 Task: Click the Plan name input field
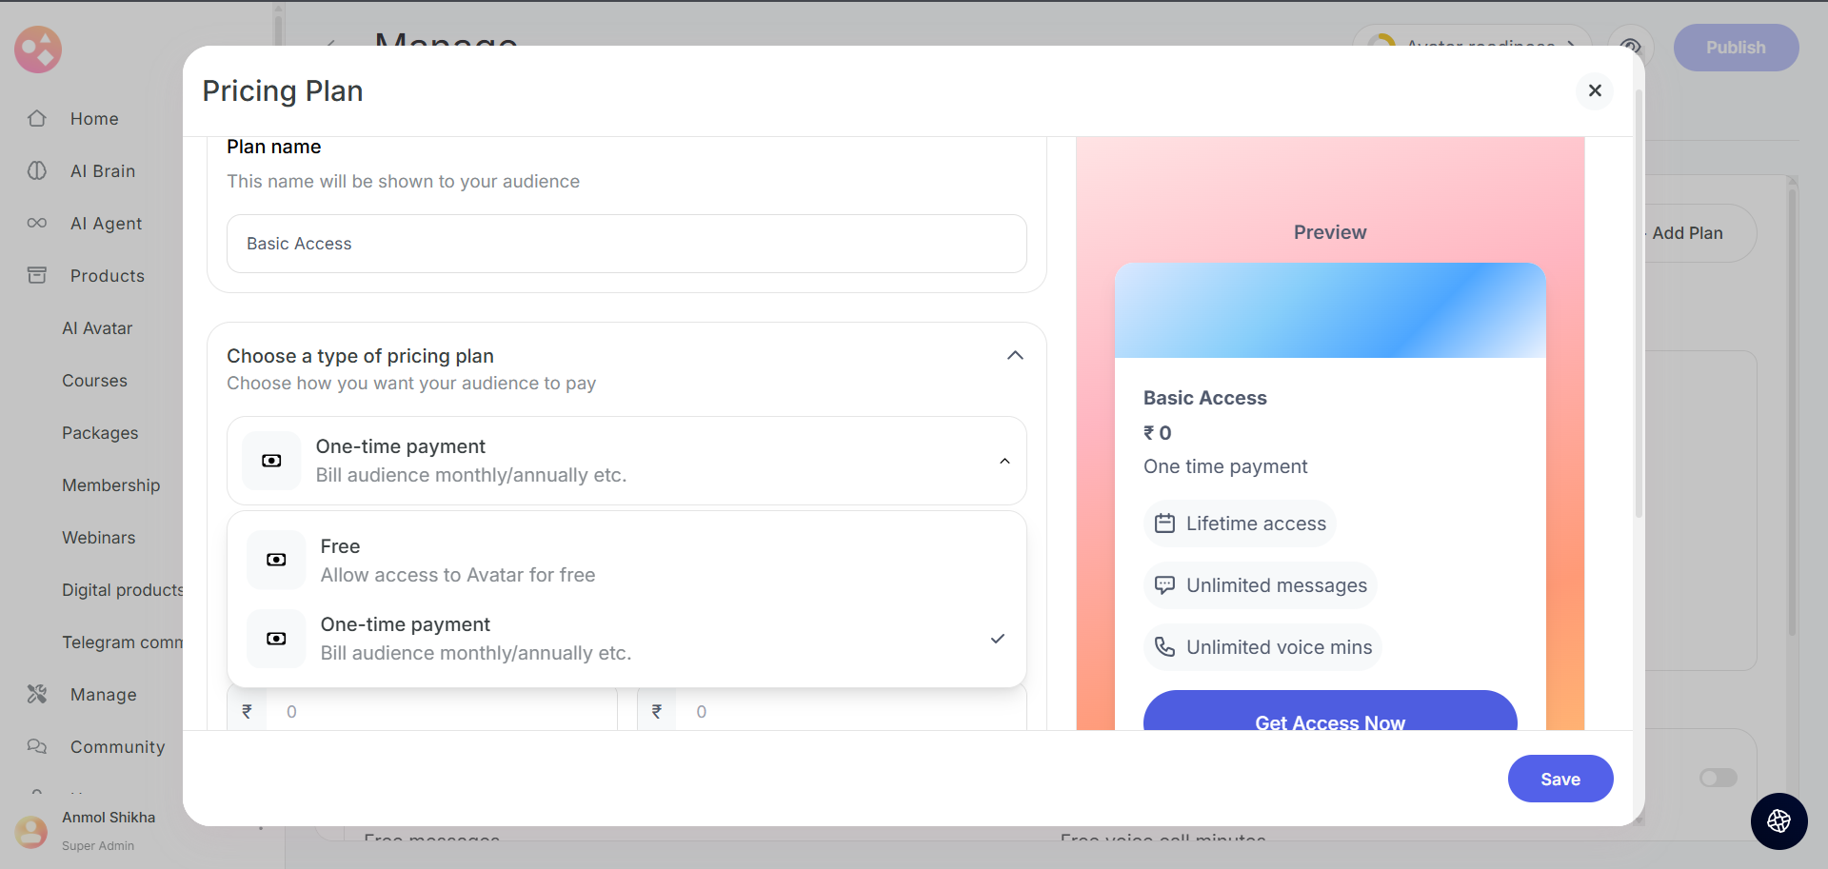(626, 244)
